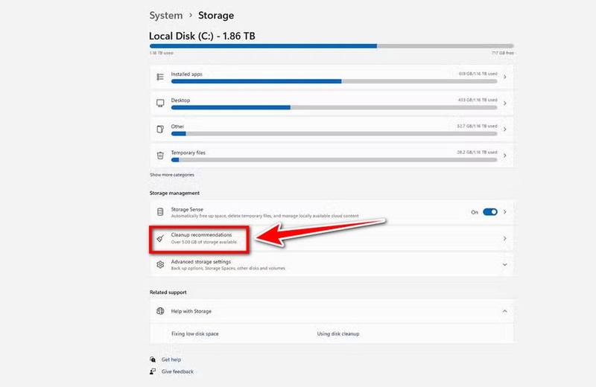Click the Temporary files trash icon
This screenshot has height=387, width=596.
[160, 156]
